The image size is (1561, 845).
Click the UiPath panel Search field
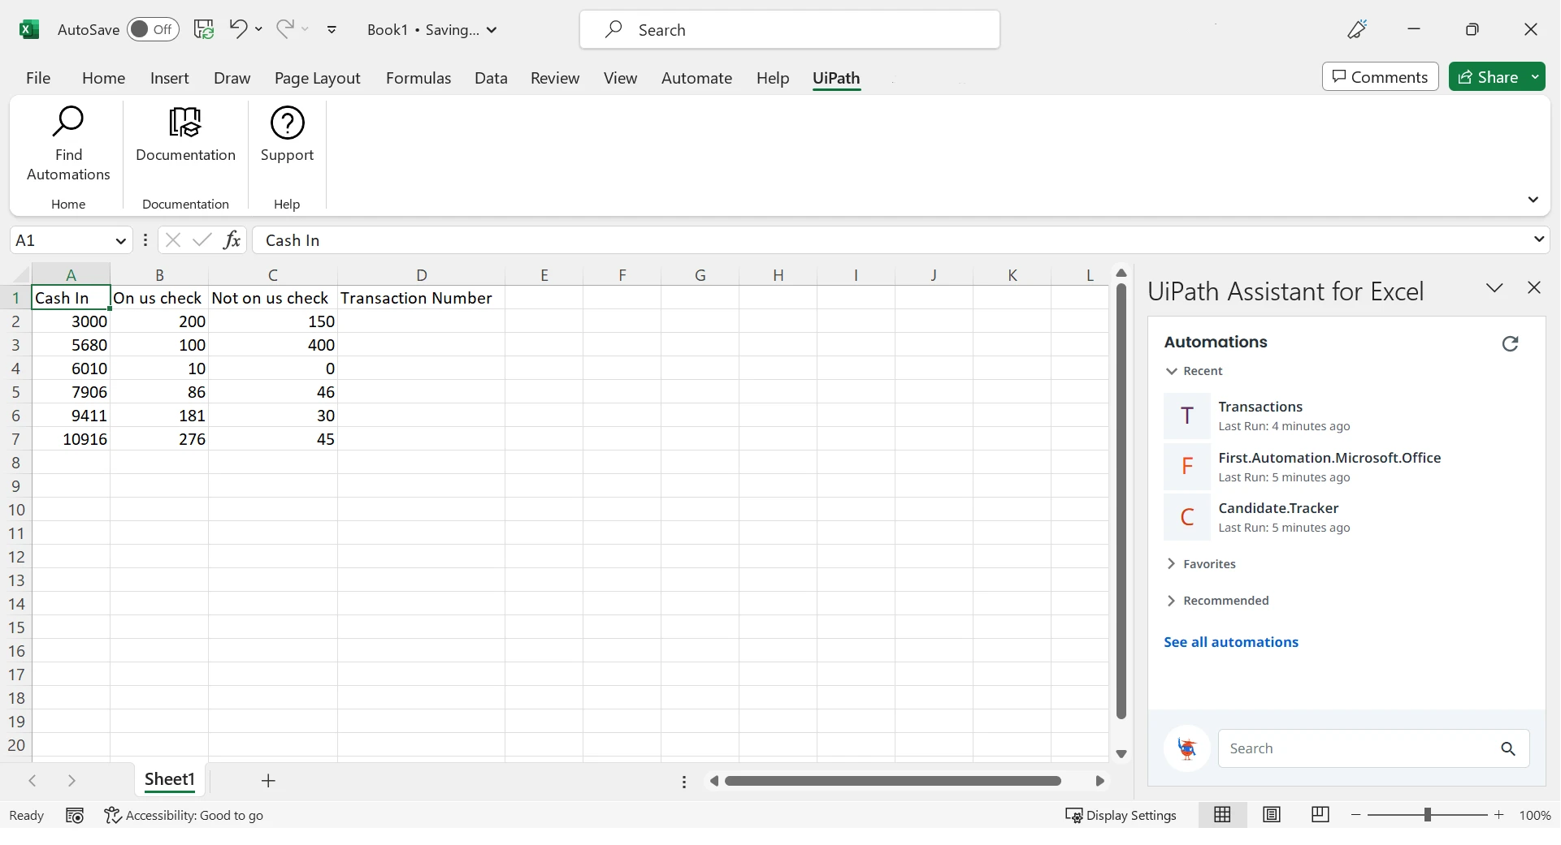1373,748
